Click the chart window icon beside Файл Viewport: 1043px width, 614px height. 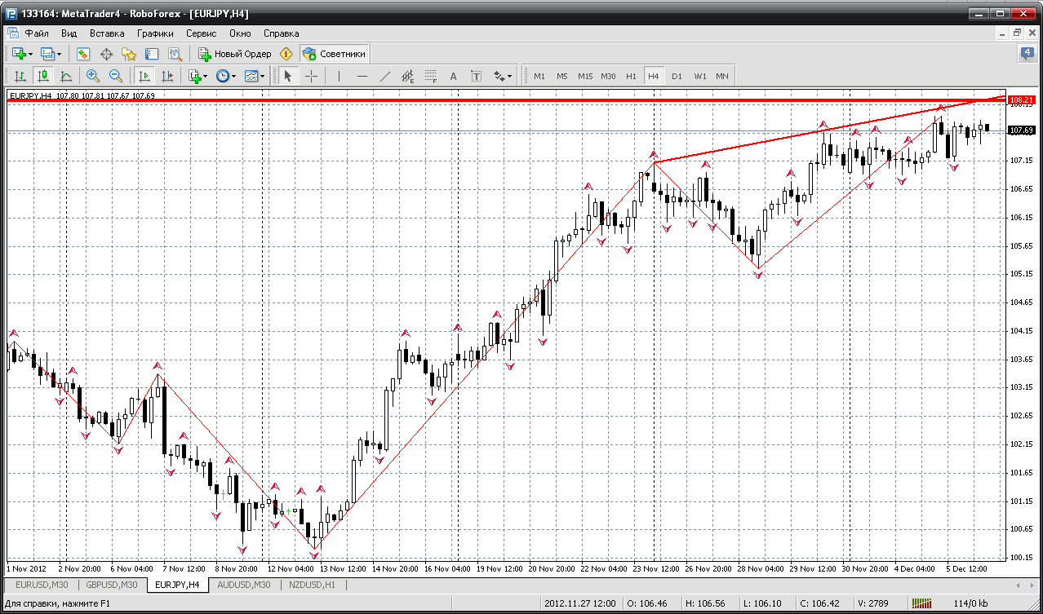click(x=13, y=33)
